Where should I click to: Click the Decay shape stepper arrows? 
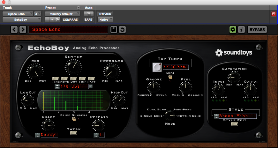38,135
